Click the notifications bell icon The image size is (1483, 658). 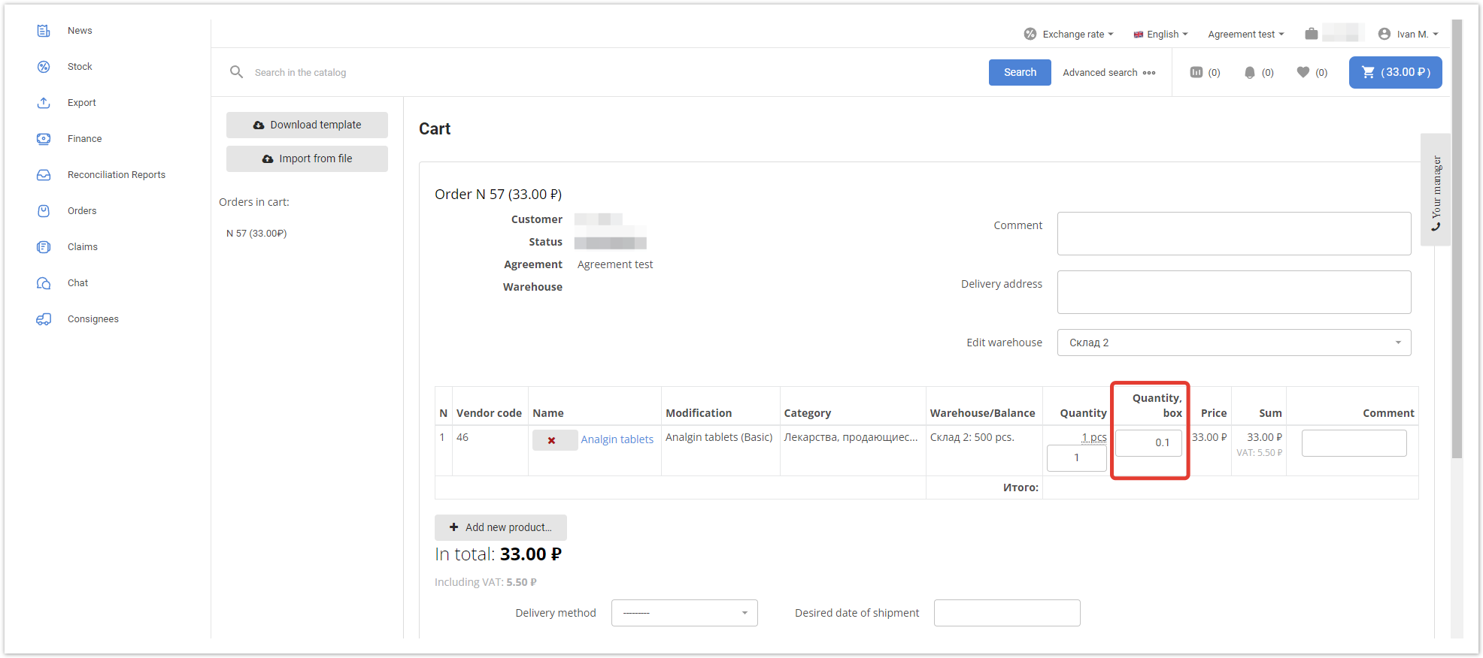pos(1249,72)
